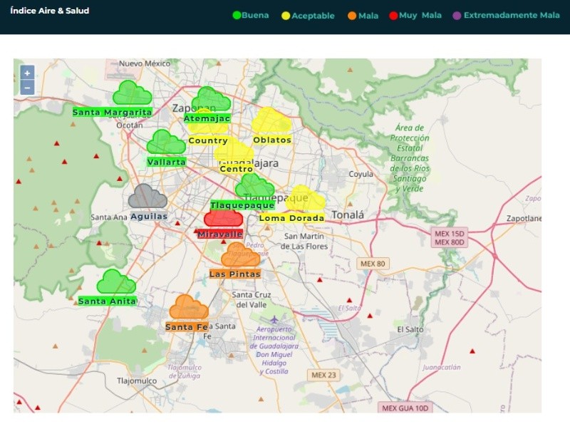
Task: Click the Santa Anita green cloud
Action: [x=115, y=282]
